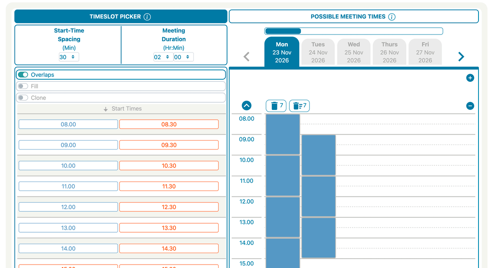Click the 15.00 label on time axis
490x268 pixels.
(x=247, y=264)
